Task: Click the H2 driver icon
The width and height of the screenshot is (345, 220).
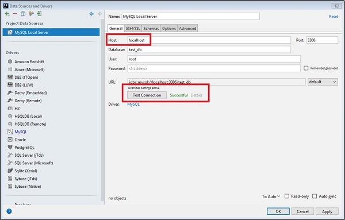Action: pyautogui.click(x=10, y=109)
